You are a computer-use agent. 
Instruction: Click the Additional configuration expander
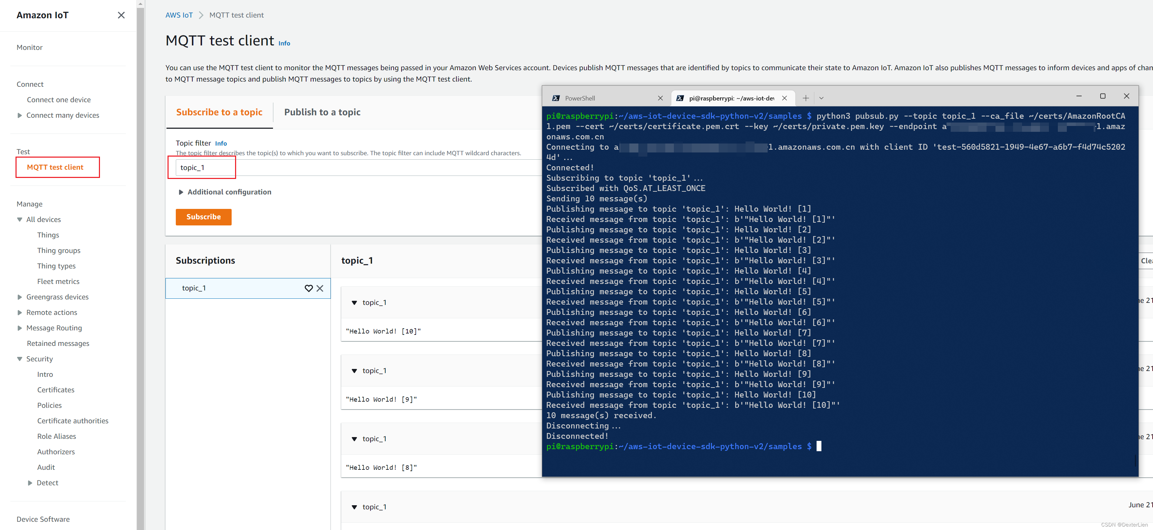point(225,192)
